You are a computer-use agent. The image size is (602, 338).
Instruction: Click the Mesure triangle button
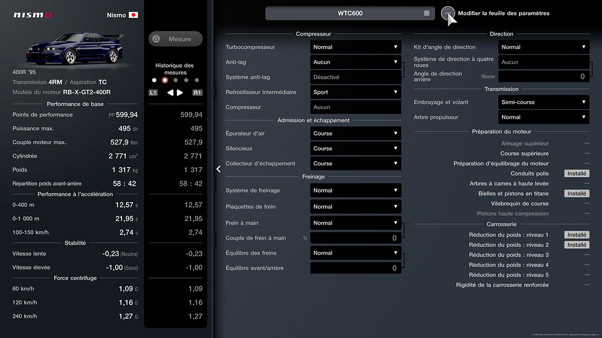point(175,39)
